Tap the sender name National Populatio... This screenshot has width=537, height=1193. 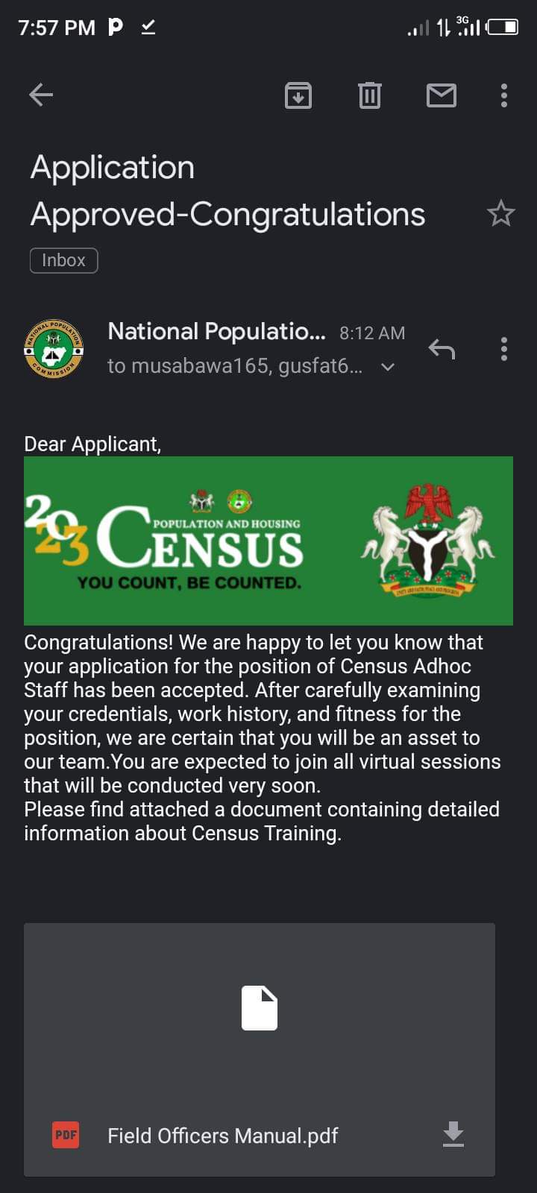[216, 332]
